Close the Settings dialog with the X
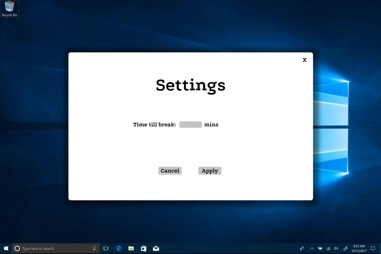This screenshot has width=381, height=254. pyautogui.click(x=304, y=60)
